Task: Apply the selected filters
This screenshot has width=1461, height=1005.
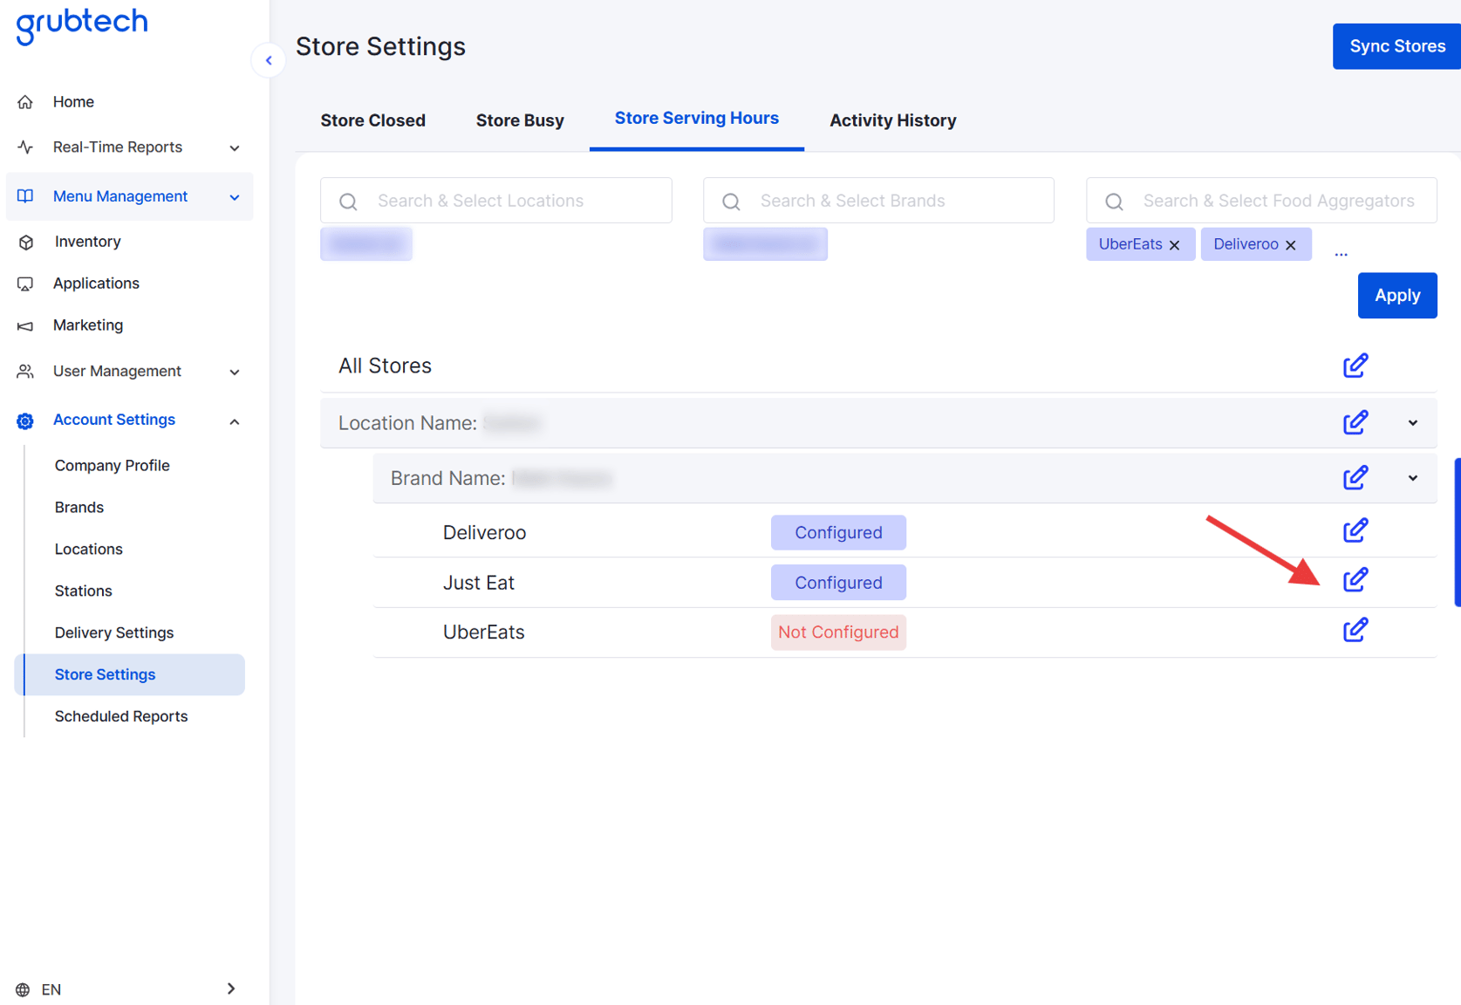Action: coord(1396,295)
